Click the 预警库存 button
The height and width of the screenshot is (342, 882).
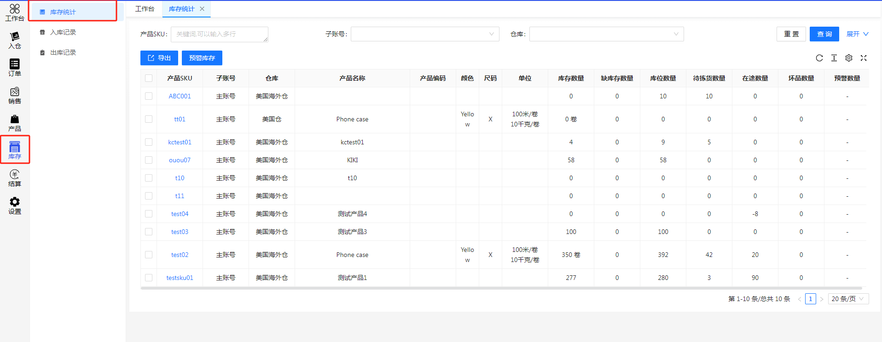tap(202, 58)
